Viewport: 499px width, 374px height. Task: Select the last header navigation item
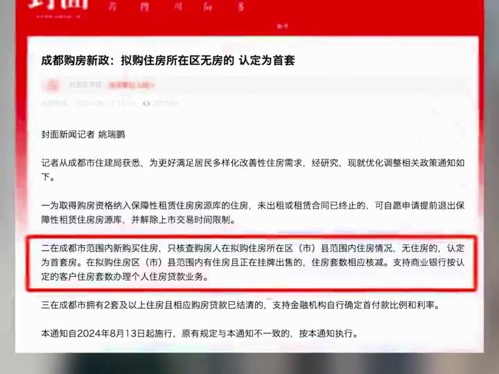tap(241, 7)
